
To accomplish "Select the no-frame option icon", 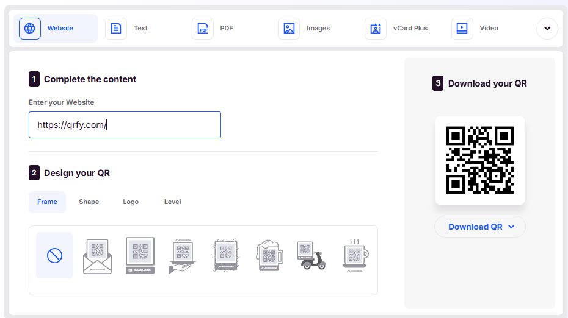I will [x=55, y=255].
